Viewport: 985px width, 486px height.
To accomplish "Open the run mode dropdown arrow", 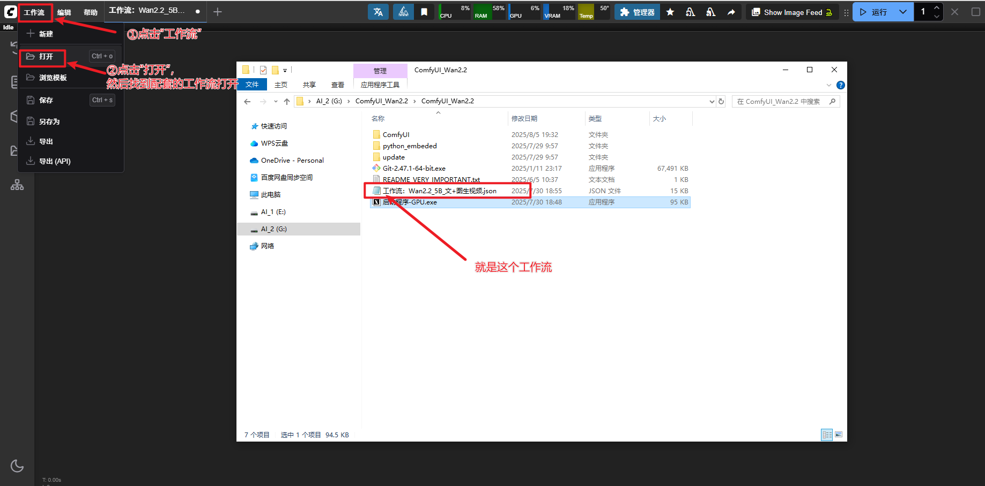I will click(x=903, y=12).
